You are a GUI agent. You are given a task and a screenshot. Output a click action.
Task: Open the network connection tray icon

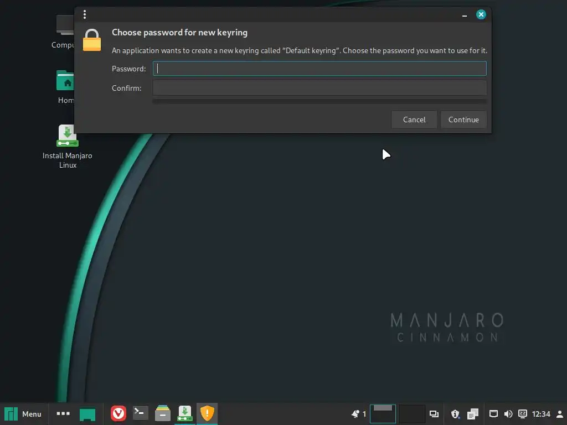tap(493, 414)
